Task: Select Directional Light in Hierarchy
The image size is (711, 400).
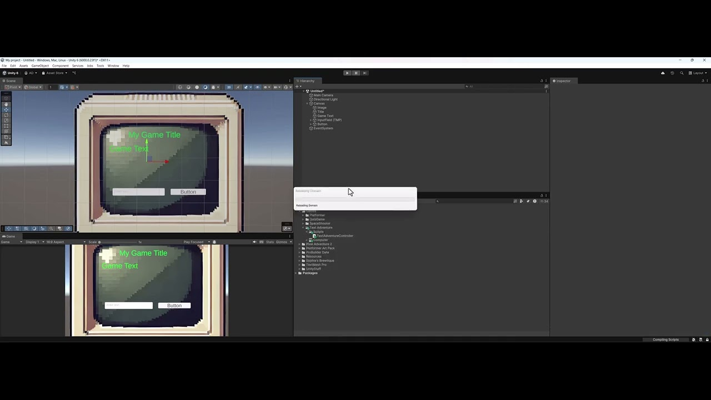Action: 326,99
